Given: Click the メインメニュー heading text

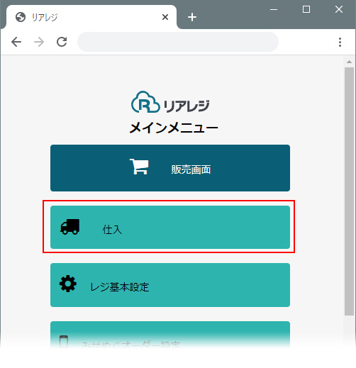Looking at the screenshot, I should pos(174,128).
